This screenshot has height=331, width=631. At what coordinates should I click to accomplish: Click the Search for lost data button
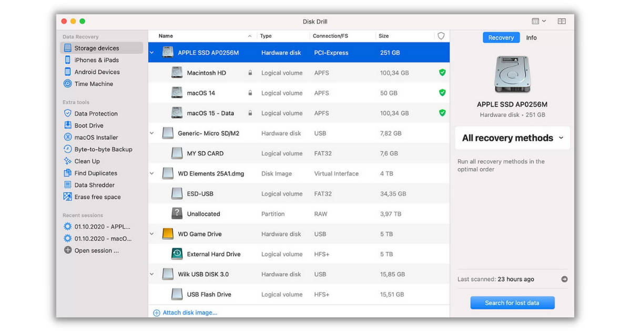(512, 303)
